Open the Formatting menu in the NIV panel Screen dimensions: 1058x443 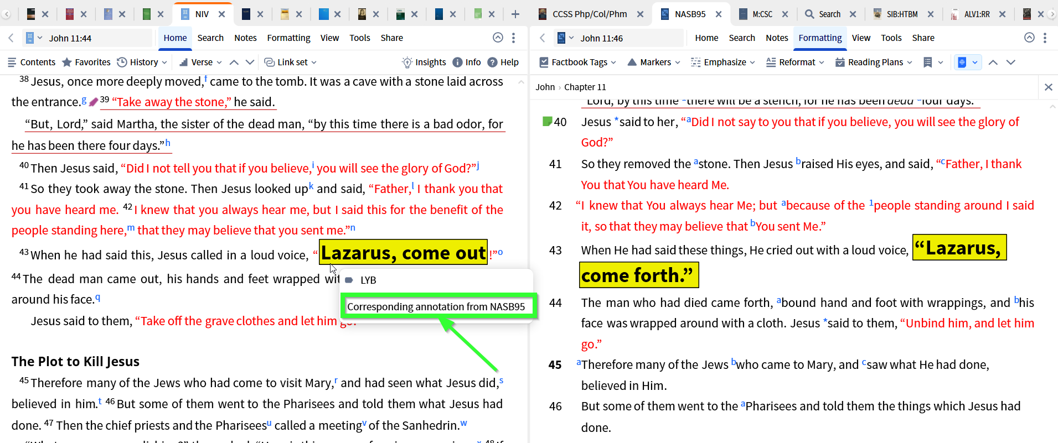288,38
